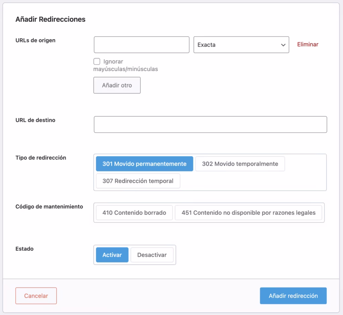Screen dimensions: 343x315
Task: Select 301 Movido permanentemente option
Action: click(145, 164)
